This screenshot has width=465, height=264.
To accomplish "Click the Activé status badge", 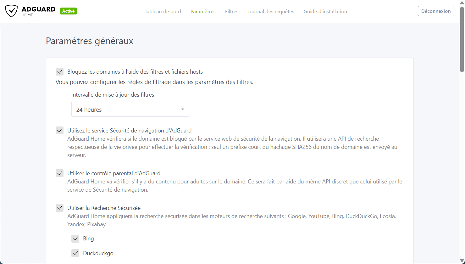I will point(69,11).
